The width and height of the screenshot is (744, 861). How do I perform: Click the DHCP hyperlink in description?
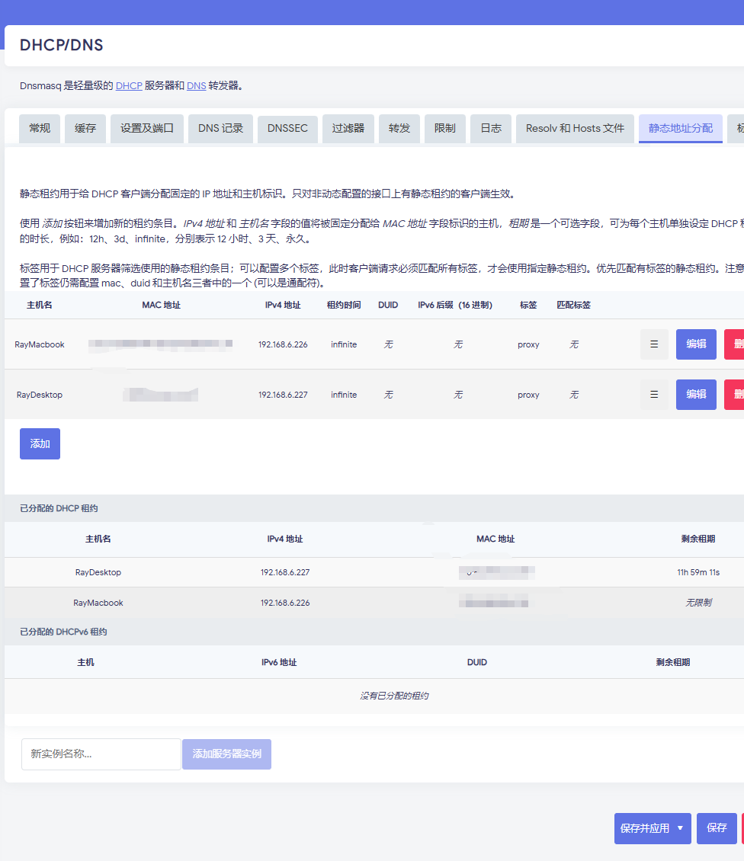click(x=129, y=86)
